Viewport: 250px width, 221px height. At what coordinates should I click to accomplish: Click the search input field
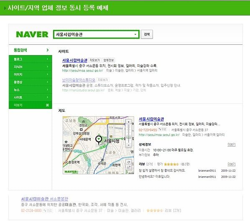[96, 34]
